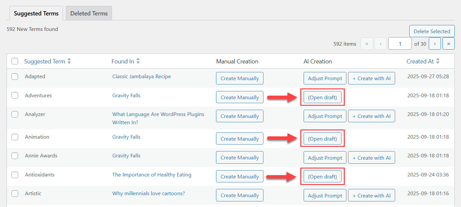Click the 'Antioxidants' term text

(40, 175)
